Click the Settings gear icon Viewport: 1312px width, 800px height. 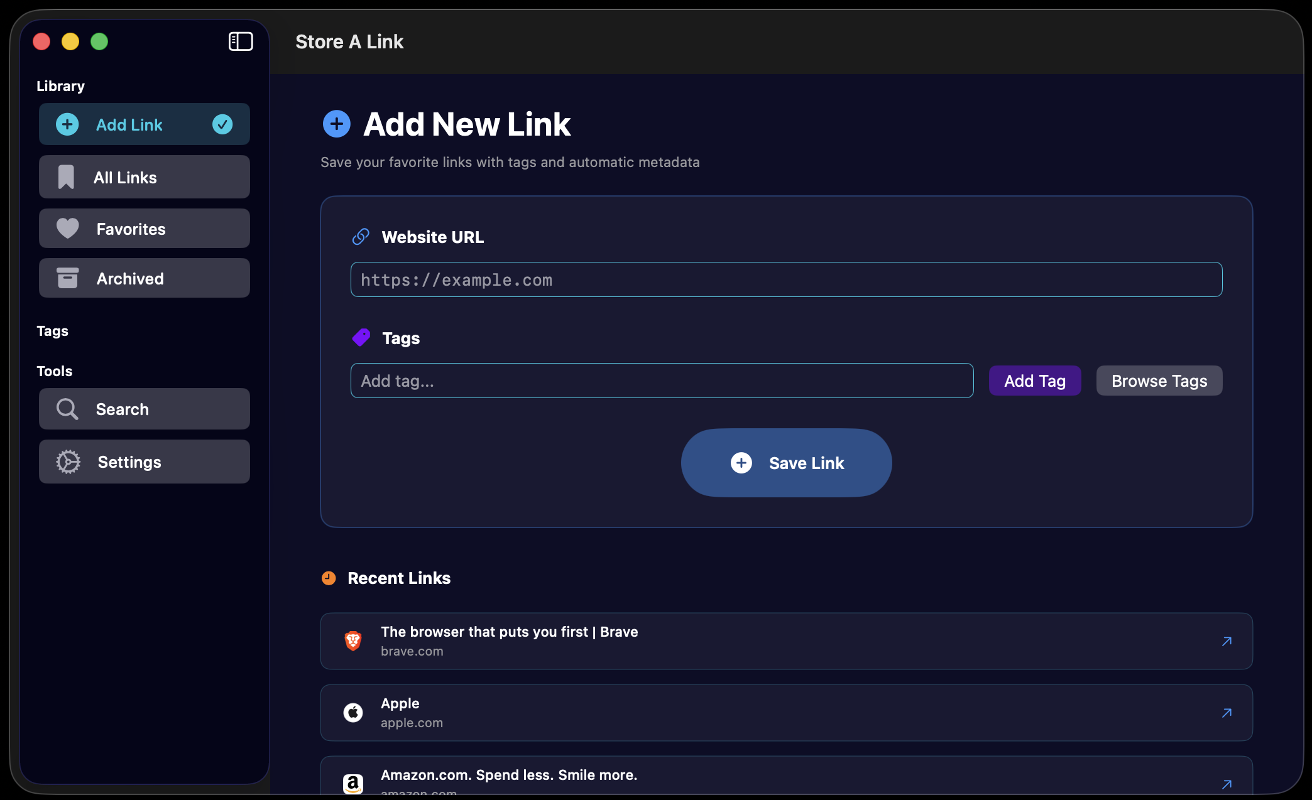[x=68, y=462]
